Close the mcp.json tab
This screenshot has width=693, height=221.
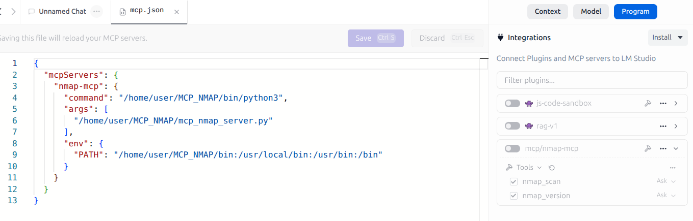coord(176,12)
